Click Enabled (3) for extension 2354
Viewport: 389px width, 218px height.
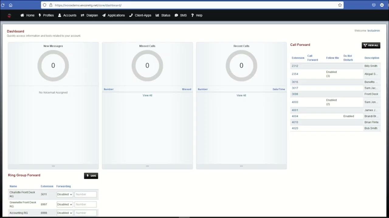pos(332,74)
